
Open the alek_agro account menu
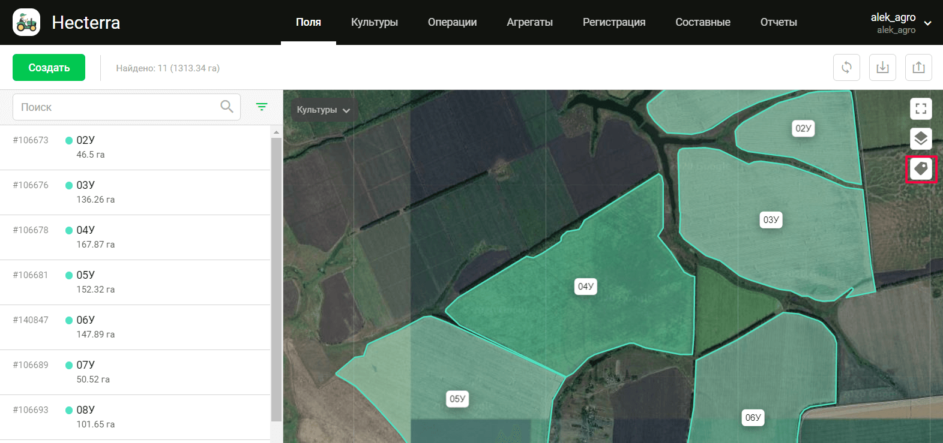point(900,23)
